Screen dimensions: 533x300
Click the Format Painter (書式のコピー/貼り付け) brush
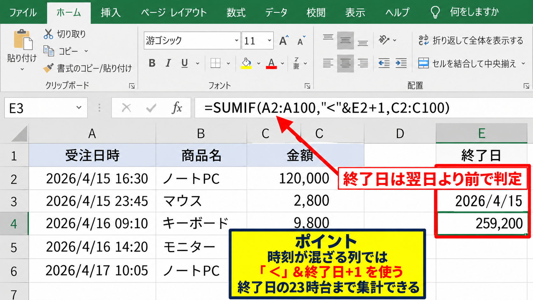coord(48,68)
